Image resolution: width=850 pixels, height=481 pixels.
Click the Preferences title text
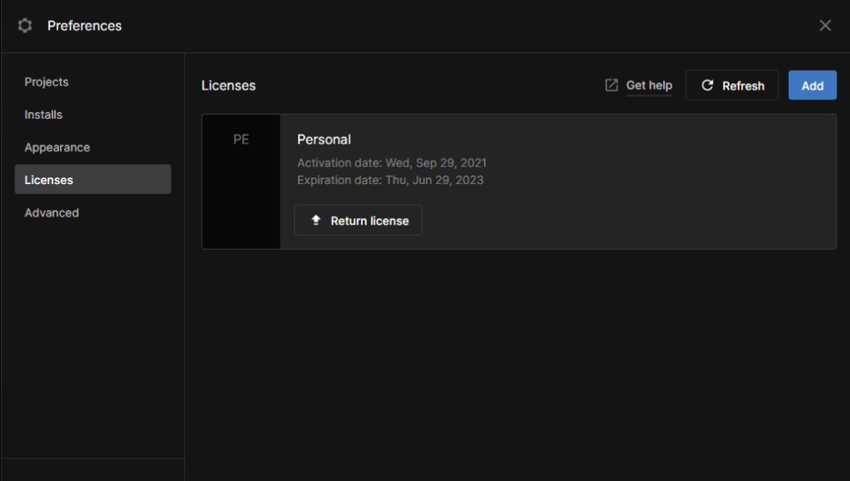[x=85, y=26]
